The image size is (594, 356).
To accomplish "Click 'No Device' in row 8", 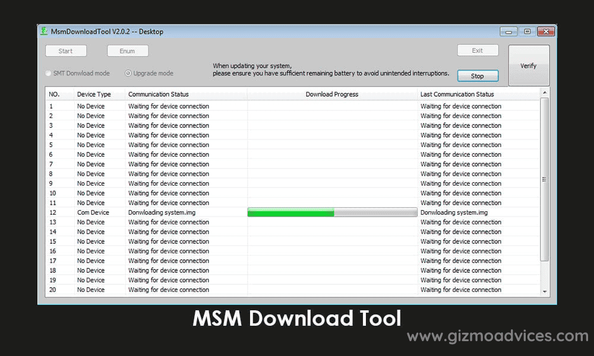I will pyautogui.click(x=91, y=174).
